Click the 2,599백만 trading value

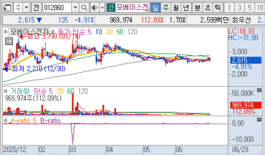[x=214, y=20]
